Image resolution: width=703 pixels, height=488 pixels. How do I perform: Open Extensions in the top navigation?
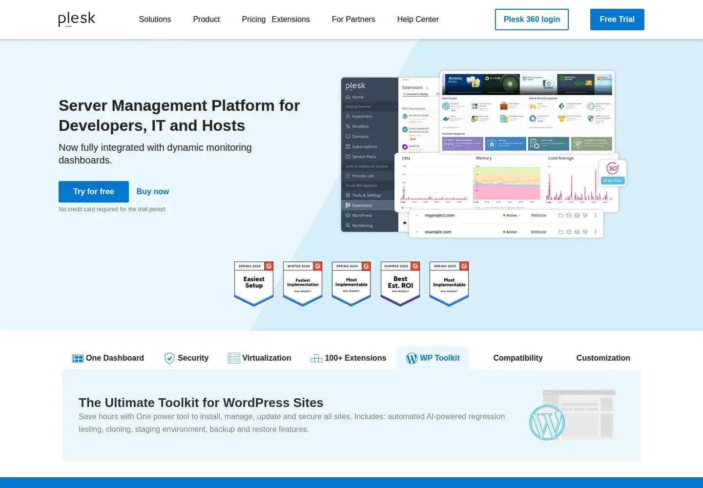[290, 20]
